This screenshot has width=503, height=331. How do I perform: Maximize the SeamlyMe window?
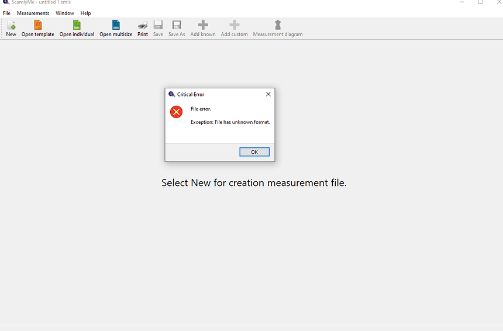point(480,2)
